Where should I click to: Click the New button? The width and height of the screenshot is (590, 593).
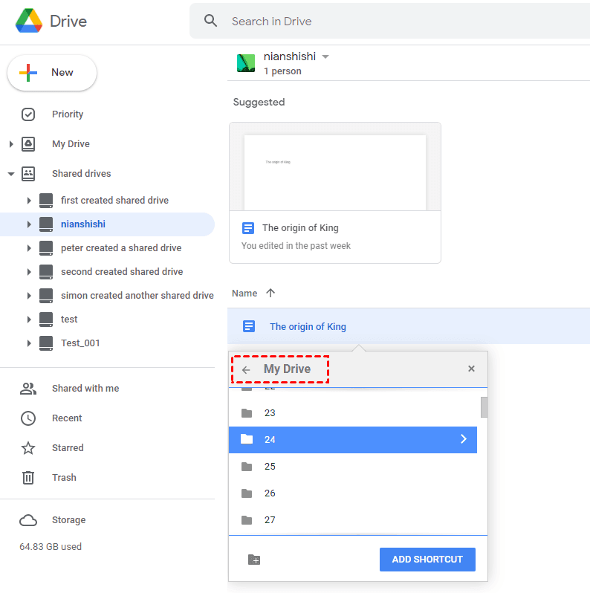point(52,73)
